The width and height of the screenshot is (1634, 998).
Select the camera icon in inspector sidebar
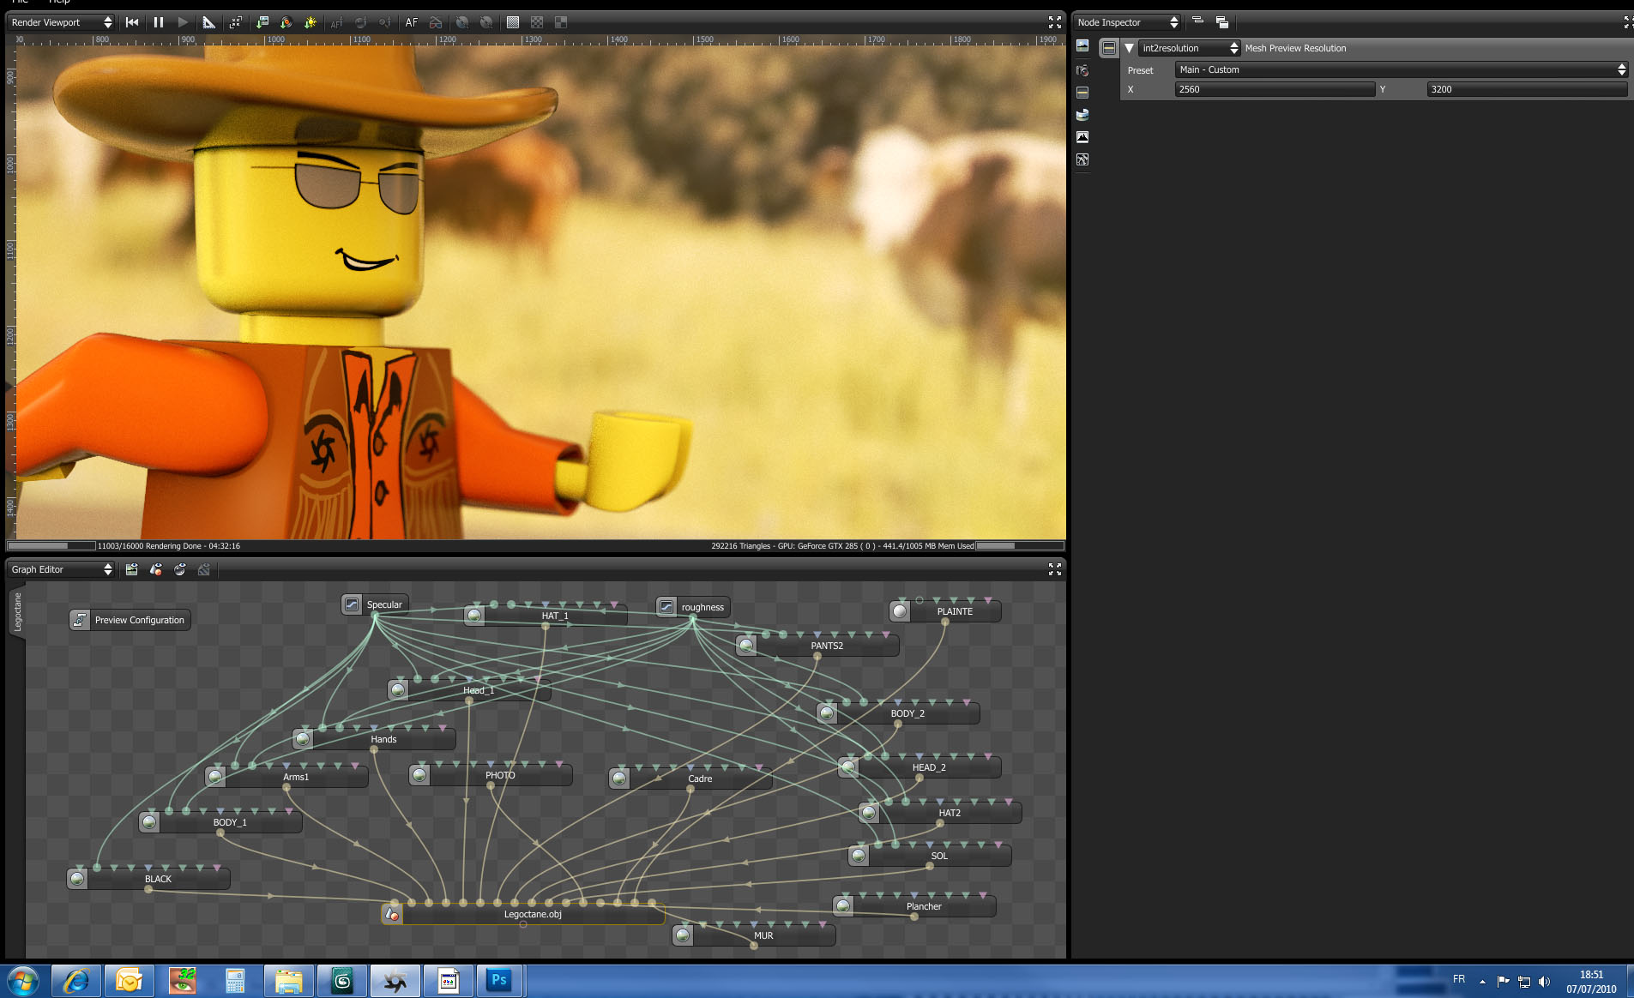1082,69
